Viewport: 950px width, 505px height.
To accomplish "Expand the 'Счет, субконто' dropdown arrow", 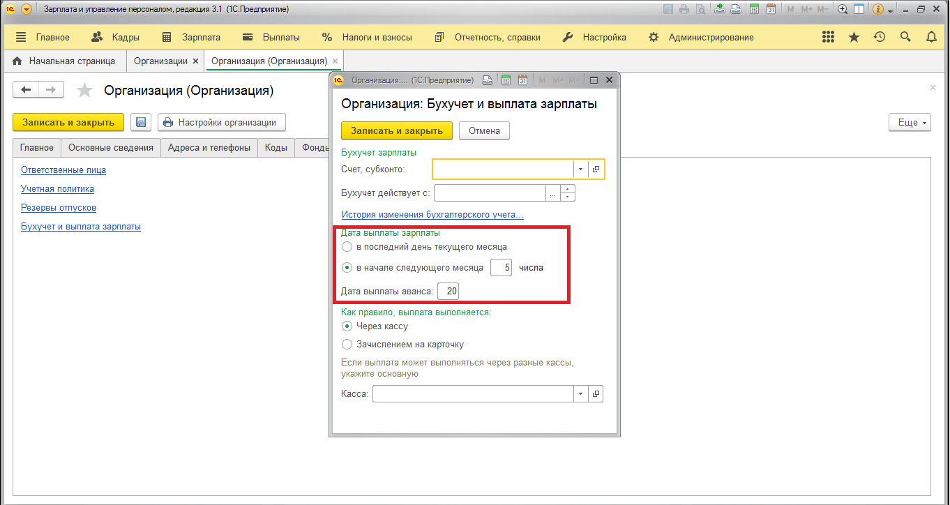I will [x=580, y=169].
